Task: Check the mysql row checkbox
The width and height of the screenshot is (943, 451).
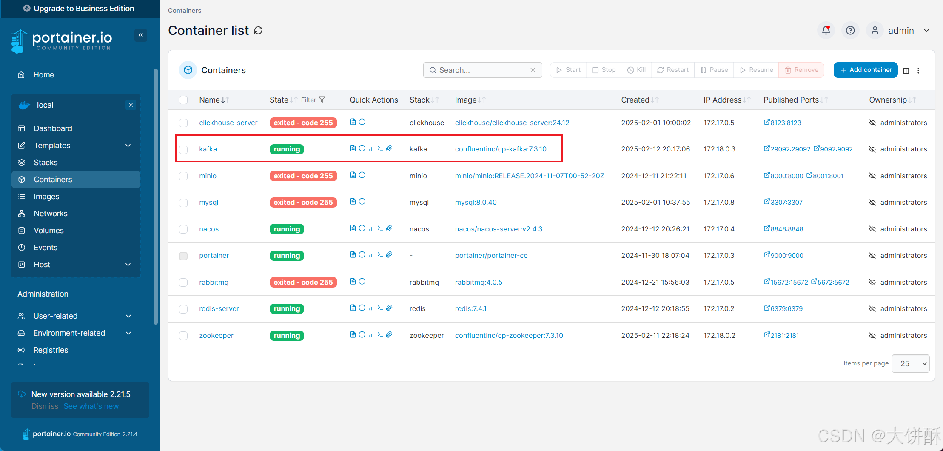Action: click(183, 203)
